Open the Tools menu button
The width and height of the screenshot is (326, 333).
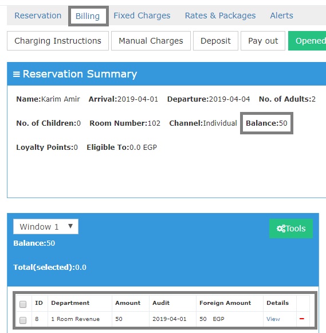point(291,229)
